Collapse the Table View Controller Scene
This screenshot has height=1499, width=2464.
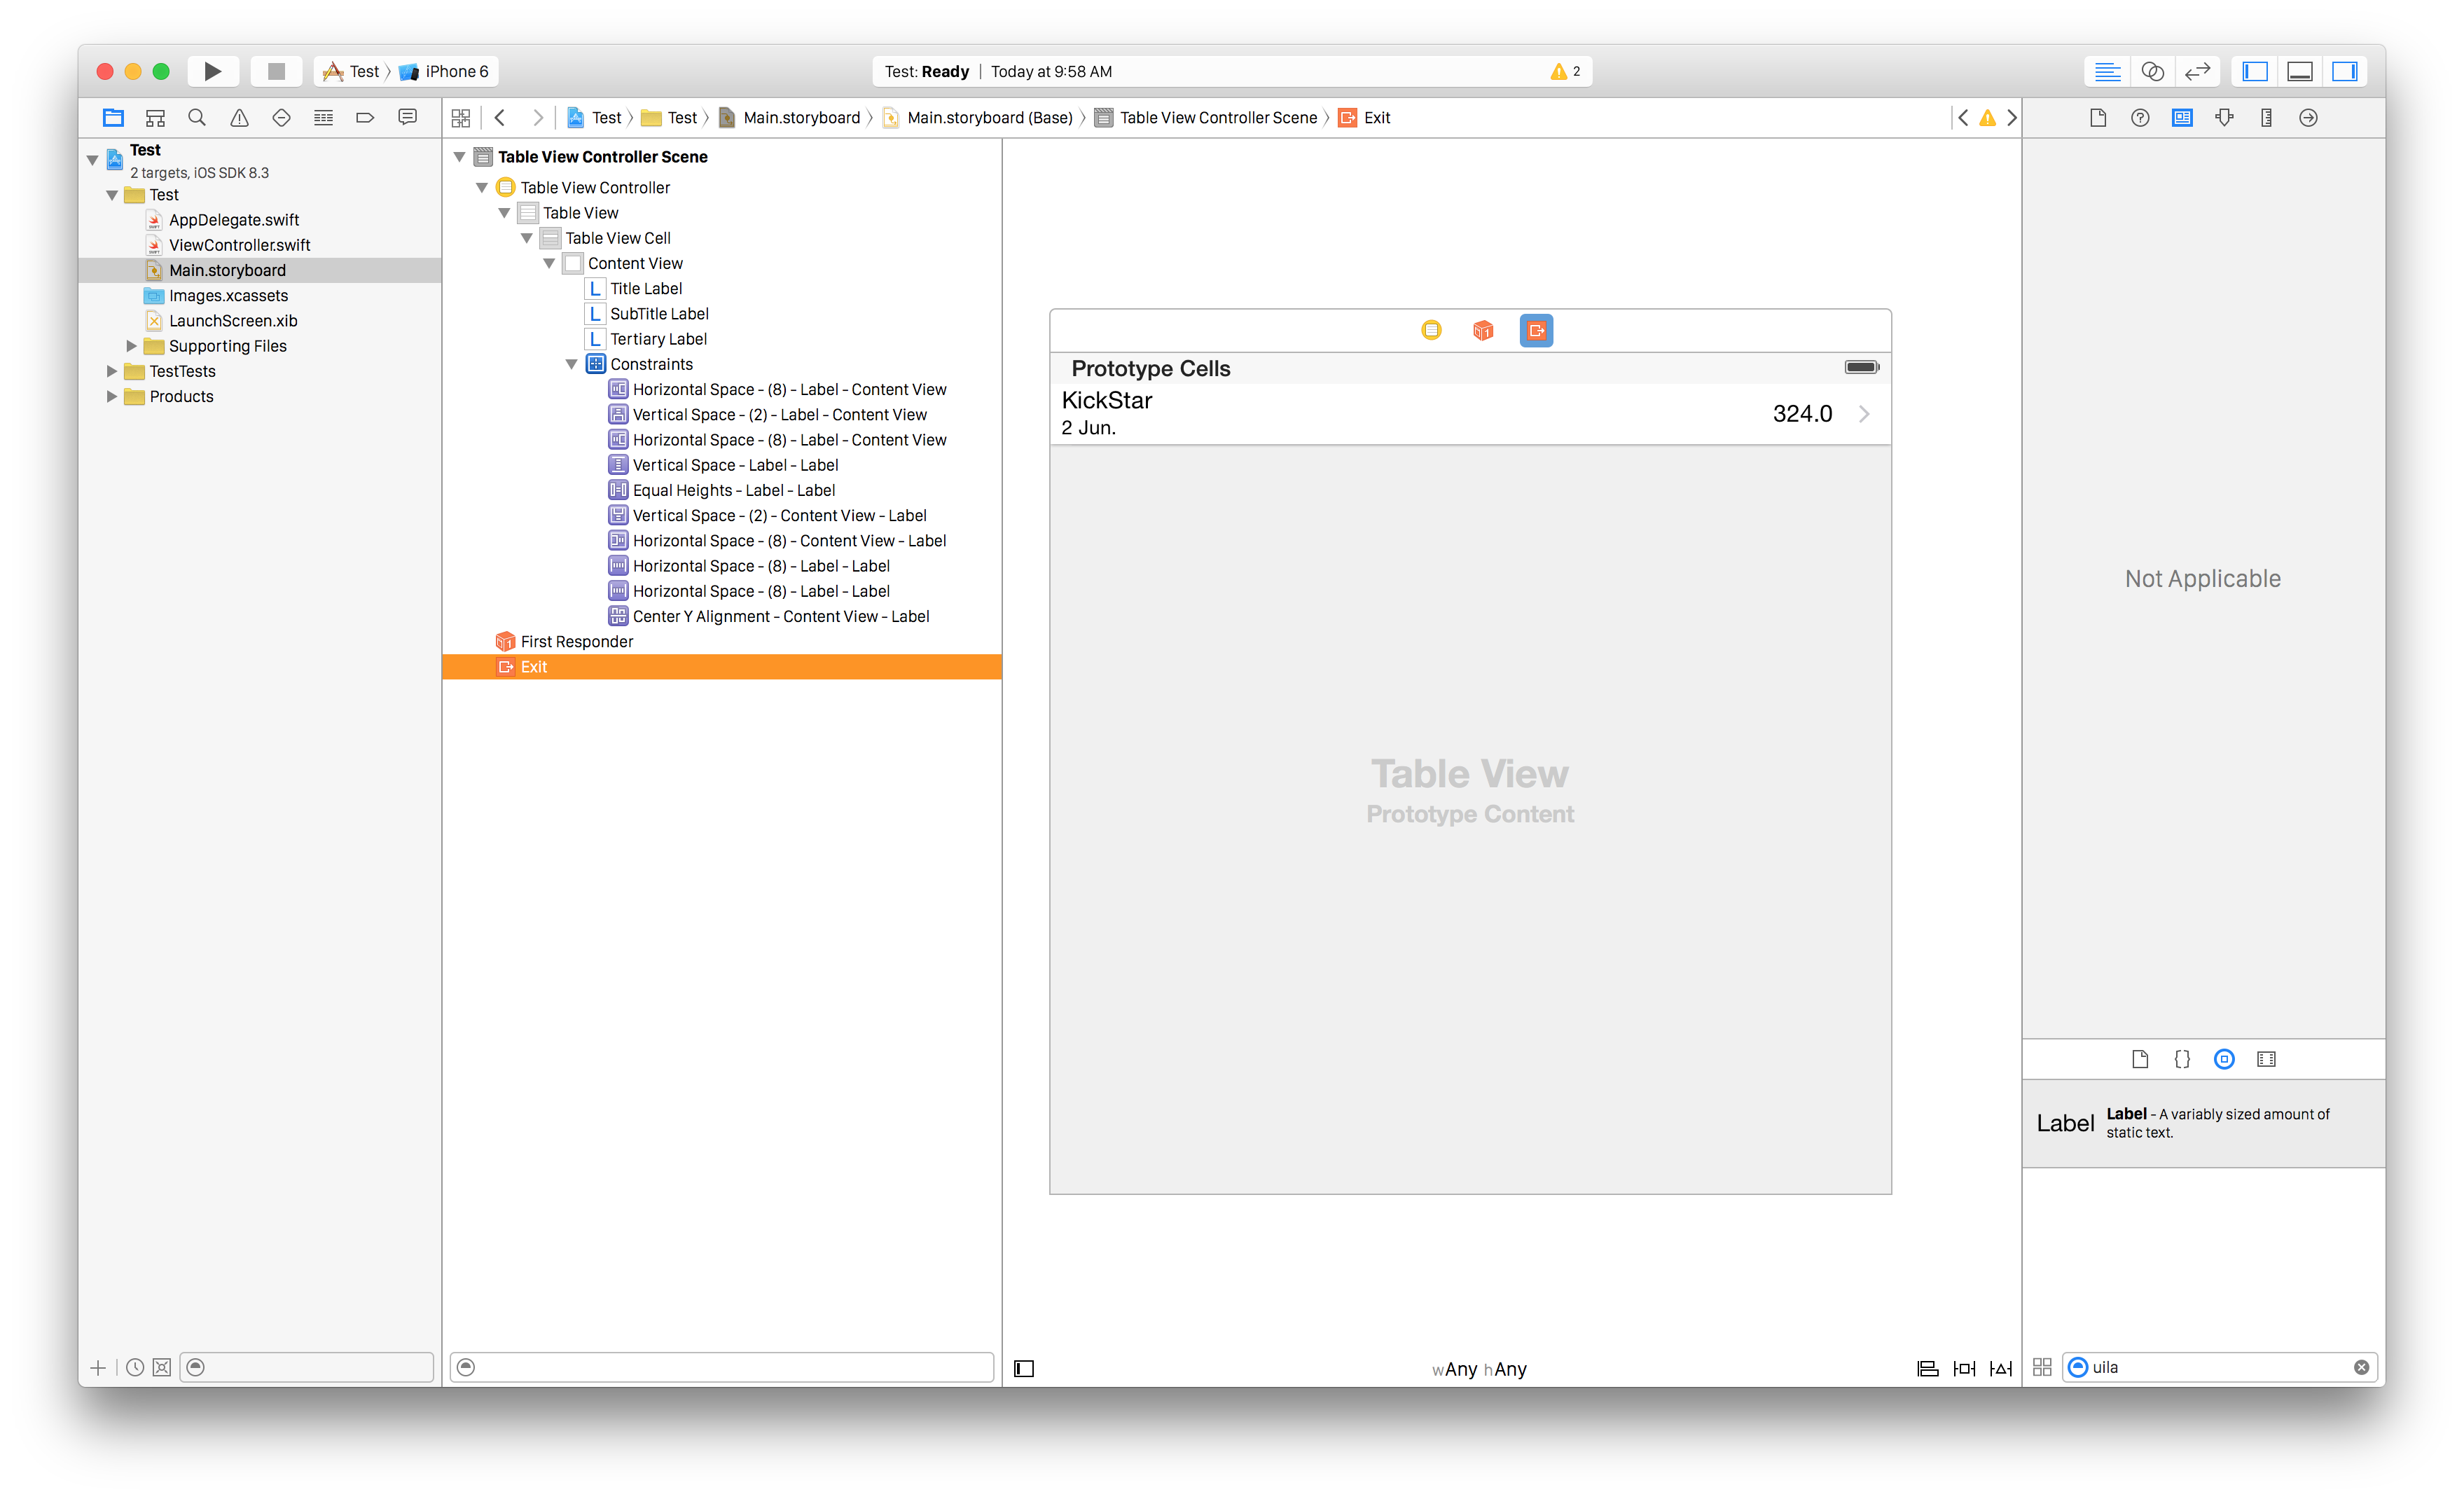pos(460,156)
